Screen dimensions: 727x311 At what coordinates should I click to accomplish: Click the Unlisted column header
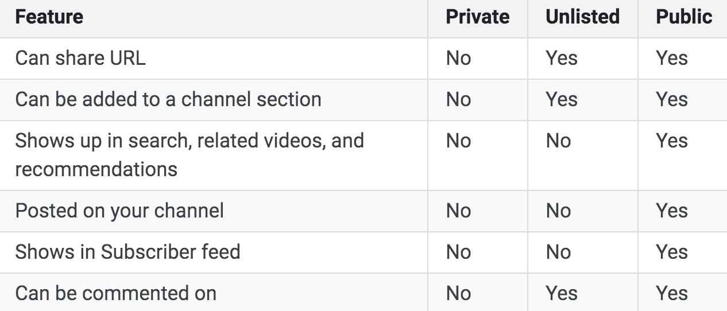[582, 17]
